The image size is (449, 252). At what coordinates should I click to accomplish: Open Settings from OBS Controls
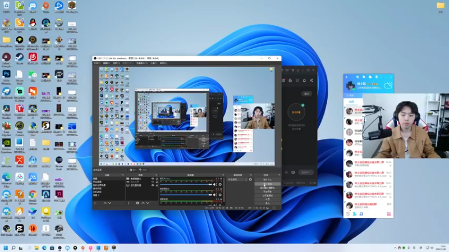pyautogui.click(x=268, y=199)
